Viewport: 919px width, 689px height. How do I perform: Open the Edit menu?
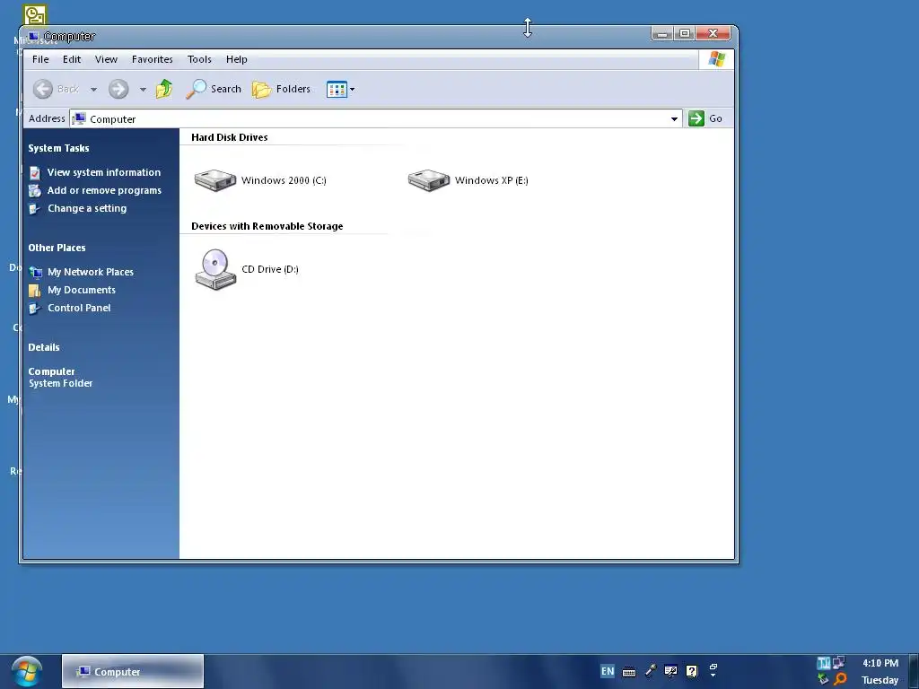coord(72,59)
